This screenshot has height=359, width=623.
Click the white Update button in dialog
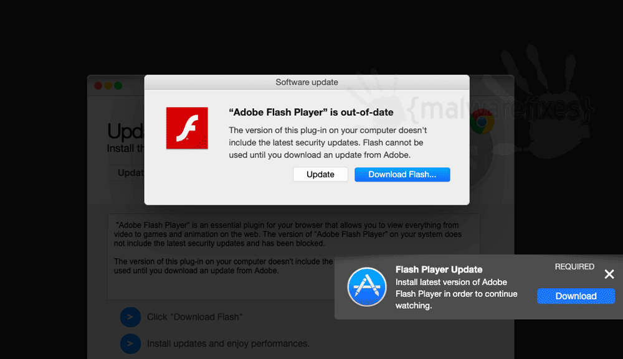[x=320, y=175]
